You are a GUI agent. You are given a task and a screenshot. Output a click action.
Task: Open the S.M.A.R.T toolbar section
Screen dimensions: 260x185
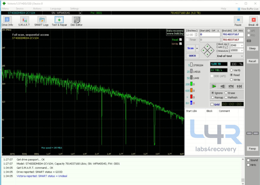click(24, 21)
